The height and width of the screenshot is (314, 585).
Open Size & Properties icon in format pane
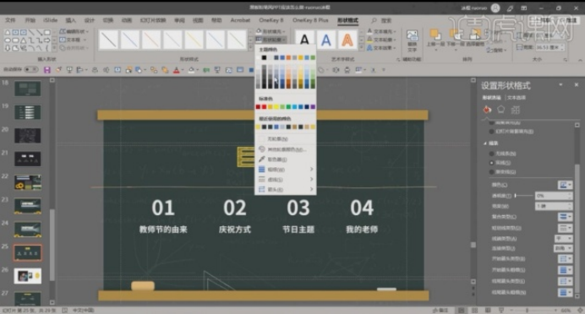(515, 110)
